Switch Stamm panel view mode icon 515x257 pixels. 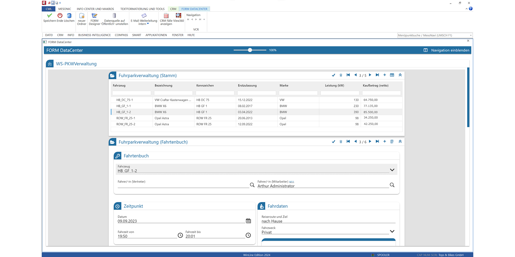pos(392,75)
